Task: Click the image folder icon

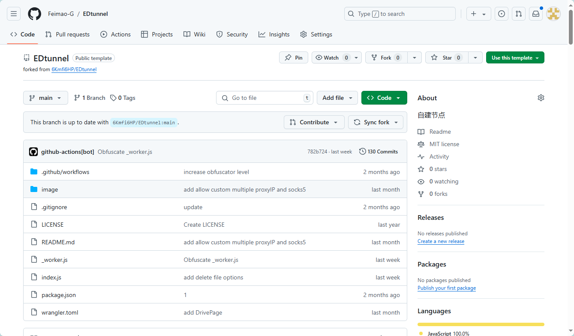Action: pos(34,189)
